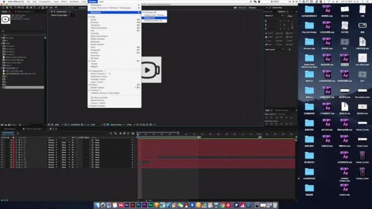Select the Hand tool in the toolbar
The width and height of the screenshot is (372, 209).
coord(7,8)
